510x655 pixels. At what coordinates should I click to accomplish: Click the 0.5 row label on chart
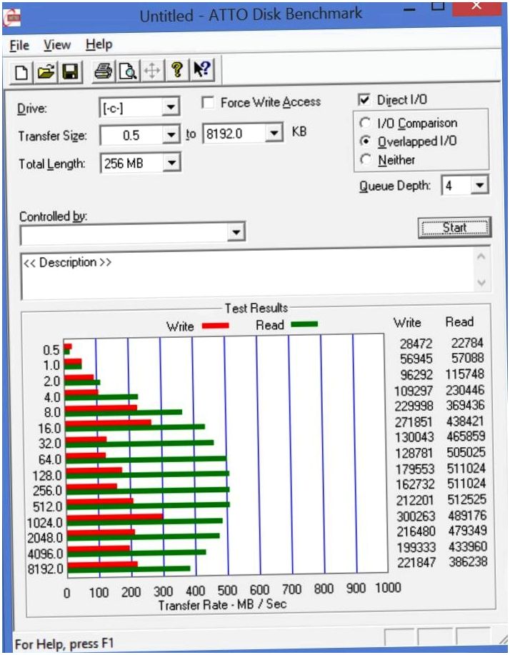click(51, 350)
